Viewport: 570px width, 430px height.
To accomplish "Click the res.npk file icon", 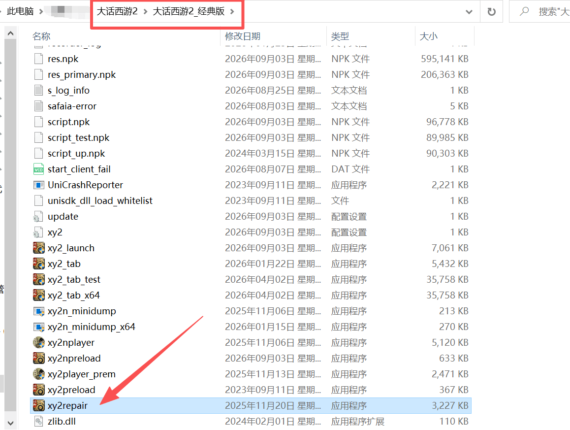I will [38, 59].
